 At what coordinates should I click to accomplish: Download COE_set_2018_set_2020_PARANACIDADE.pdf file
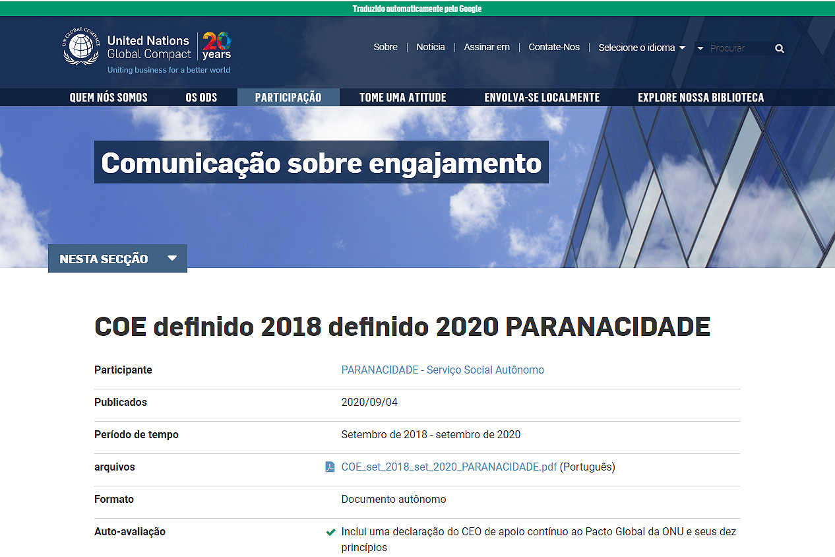click(x=449, y=467)
